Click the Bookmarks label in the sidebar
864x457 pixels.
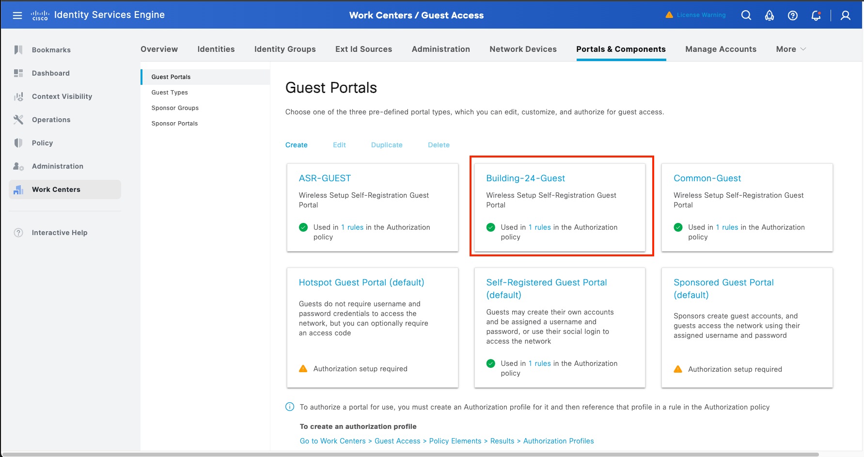click(x=51, y=50)
